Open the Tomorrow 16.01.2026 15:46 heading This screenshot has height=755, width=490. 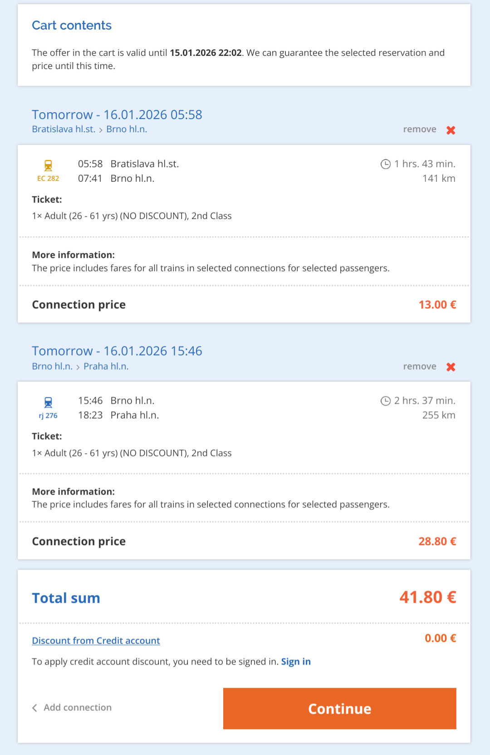[x=117, y=351]
